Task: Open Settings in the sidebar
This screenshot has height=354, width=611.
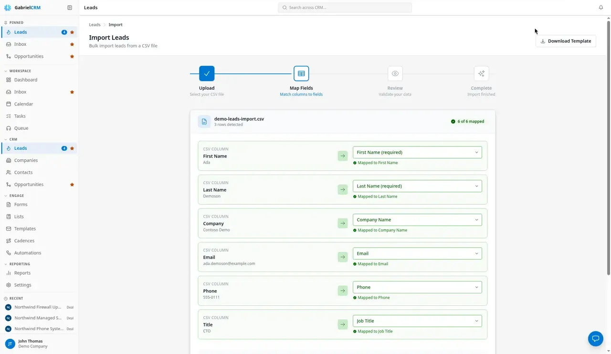Action: (39, 285)
